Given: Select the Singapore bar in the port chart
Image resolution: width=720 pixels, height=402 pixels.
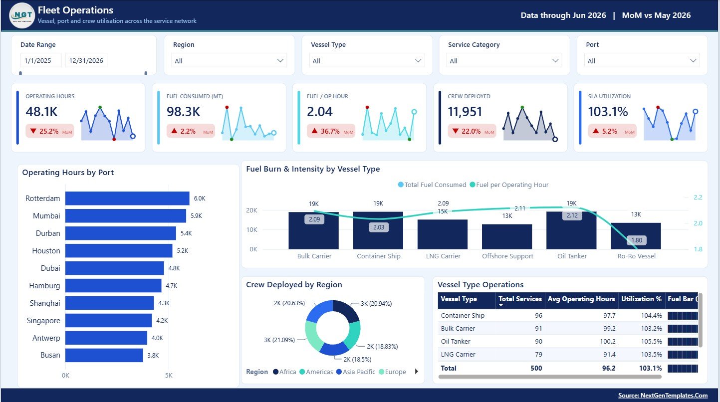Looking at the screenshot, I should point(109,321).
